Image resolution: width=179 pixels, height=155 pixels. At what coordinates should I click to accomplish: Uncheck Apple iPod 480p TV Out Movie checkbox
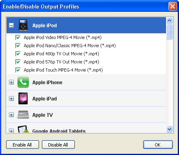click(18, 54)
